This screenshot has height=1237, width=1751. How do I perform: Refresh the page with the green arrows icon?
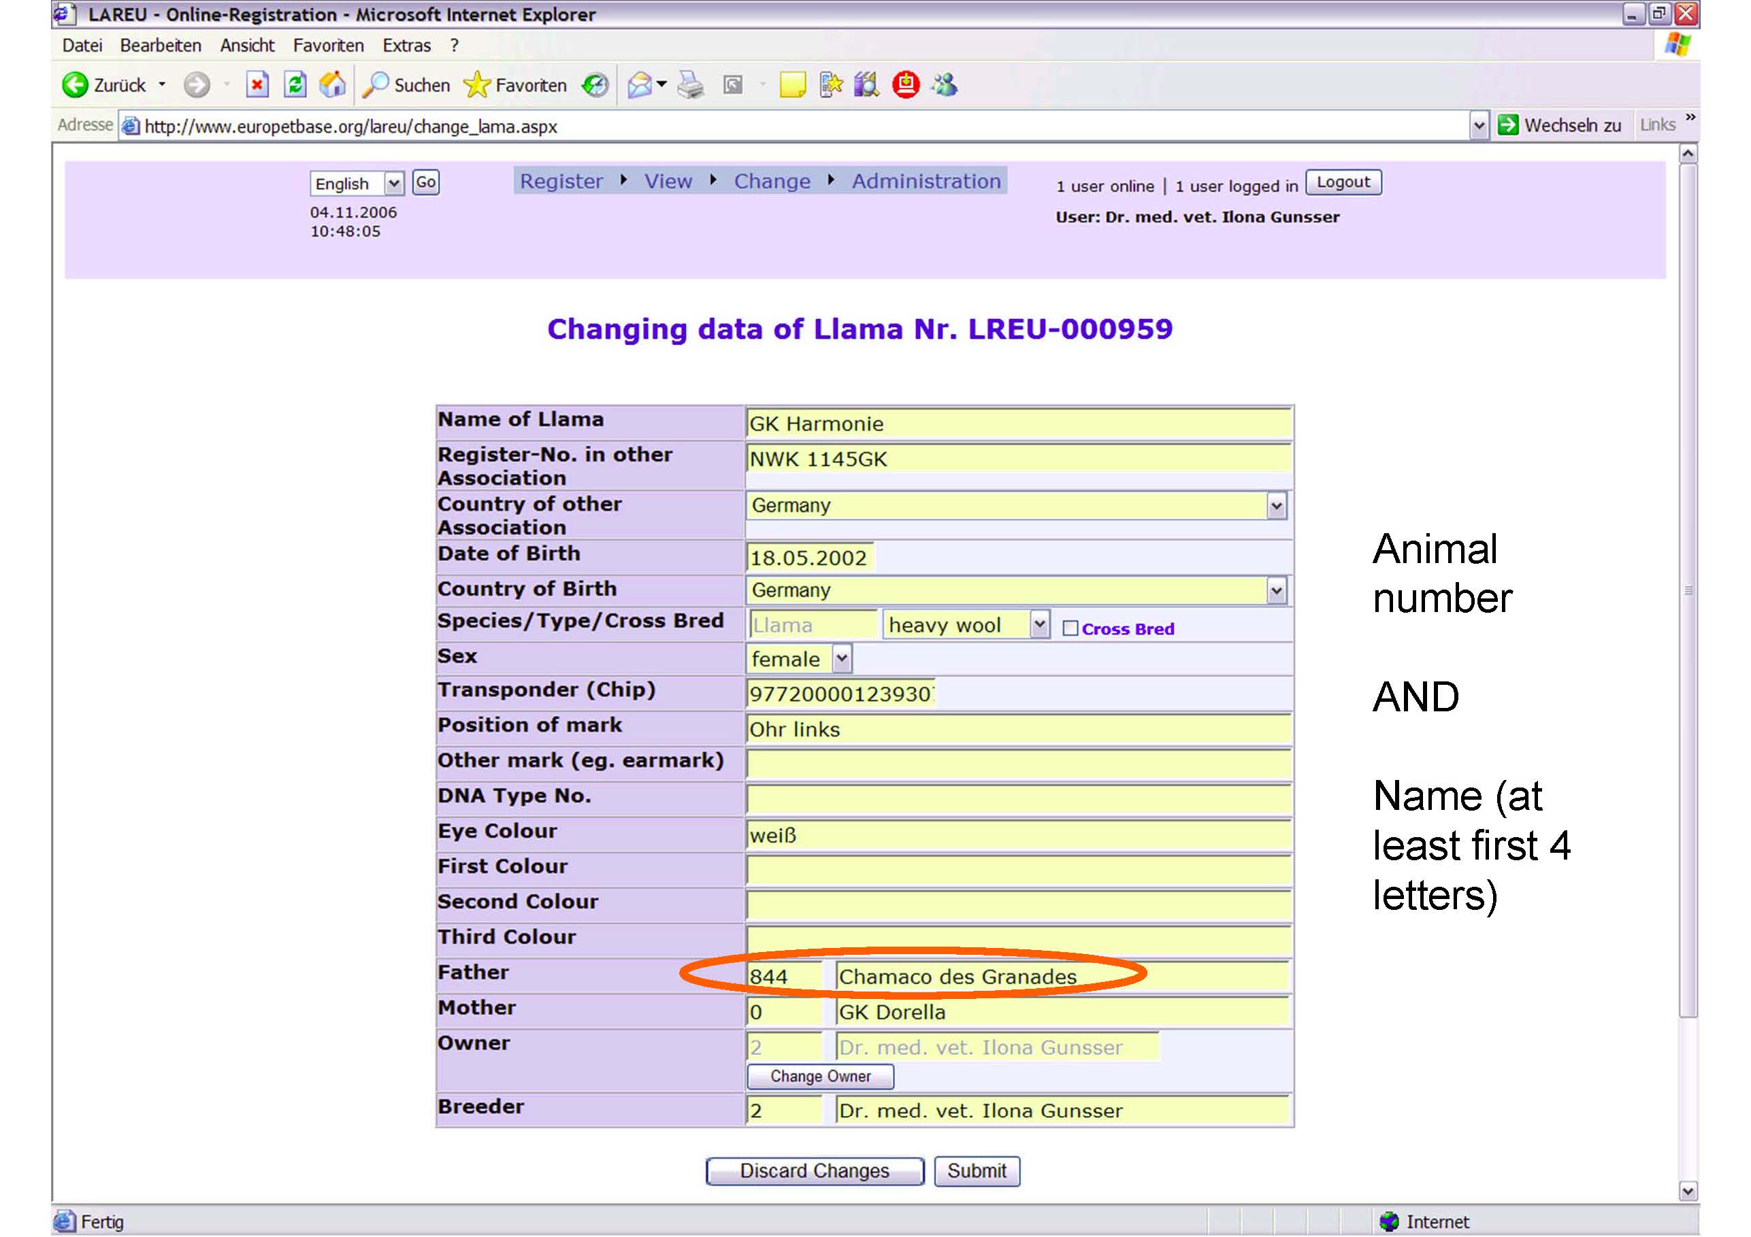pos(295,84)
